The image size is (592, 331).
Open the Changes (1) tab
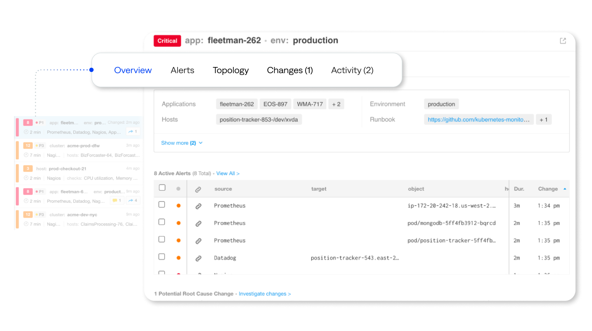click(290, 70)
